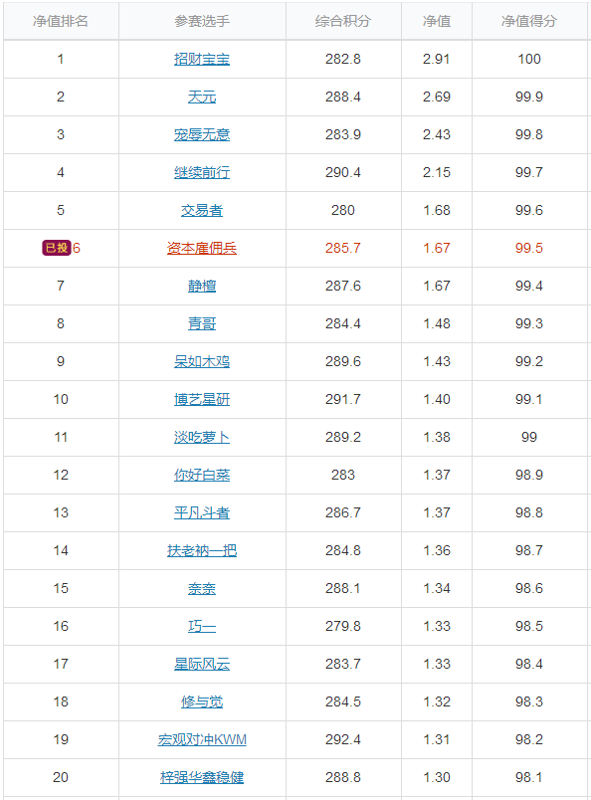
Task: Click the 扶老衲一把 link
Action: point(202,550)
